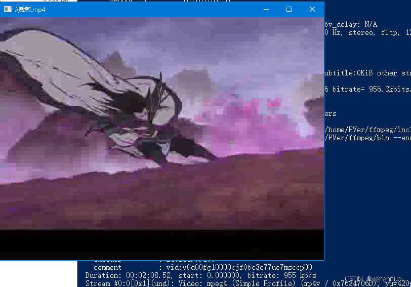411x287 pixels.
Task: Click the 'ers' text fragment in terminal
Action: tap(330, 114)
